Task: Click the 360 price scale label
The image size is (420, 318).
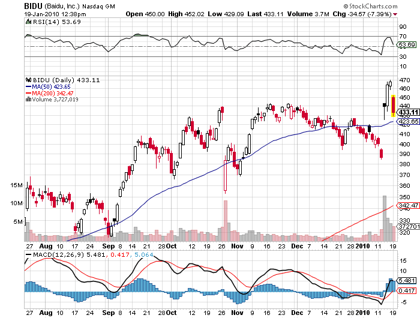Action: click(404, 185)
